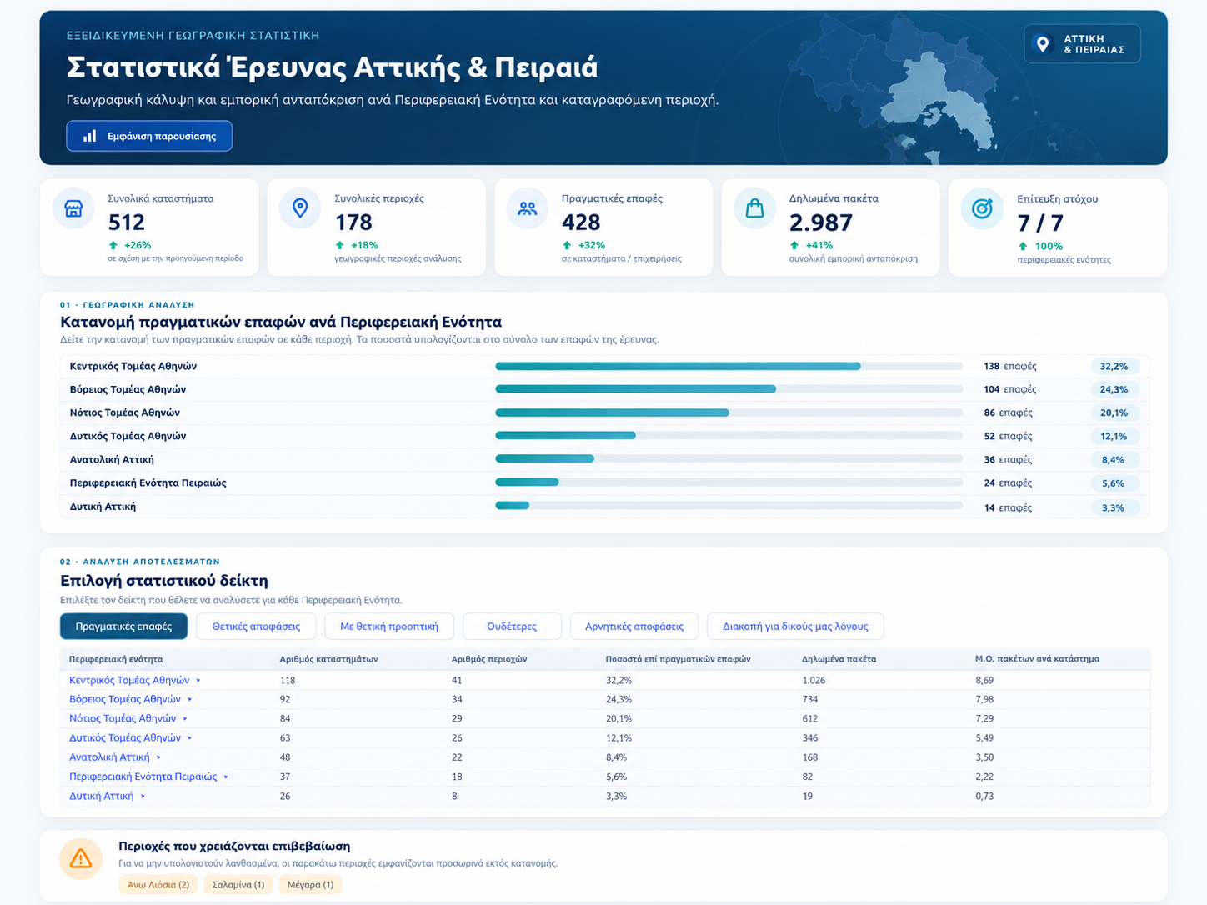Viewport: 1207px width, 905px height.
Task: Click the value 1.026 in the table
Action: 814,681
